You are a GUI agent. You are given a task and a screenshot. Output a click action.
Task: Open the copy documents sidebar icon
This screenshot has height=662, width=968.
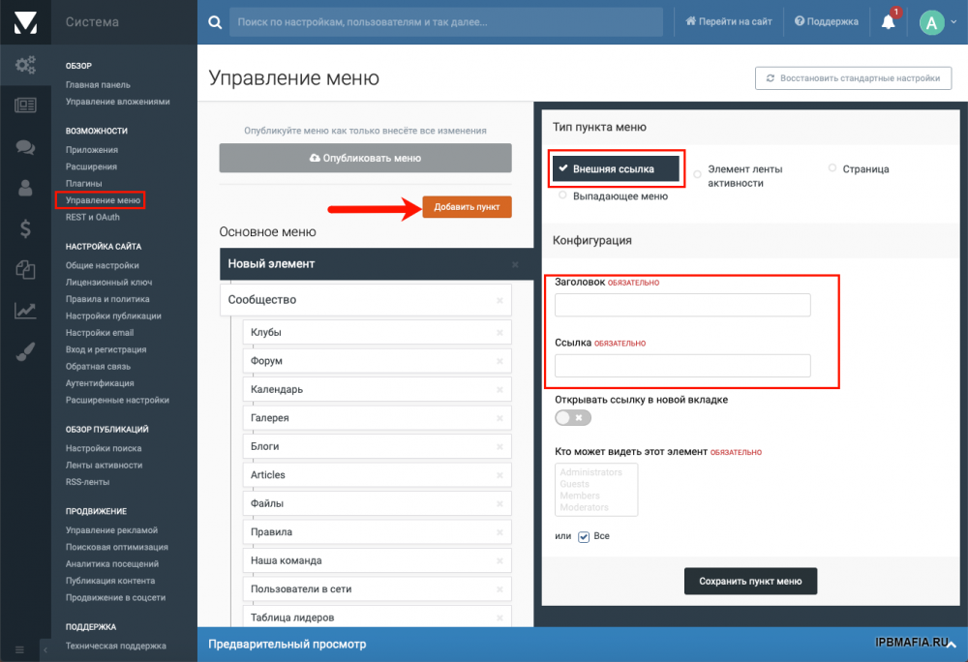pyautogui.click(x=25, y=270)
